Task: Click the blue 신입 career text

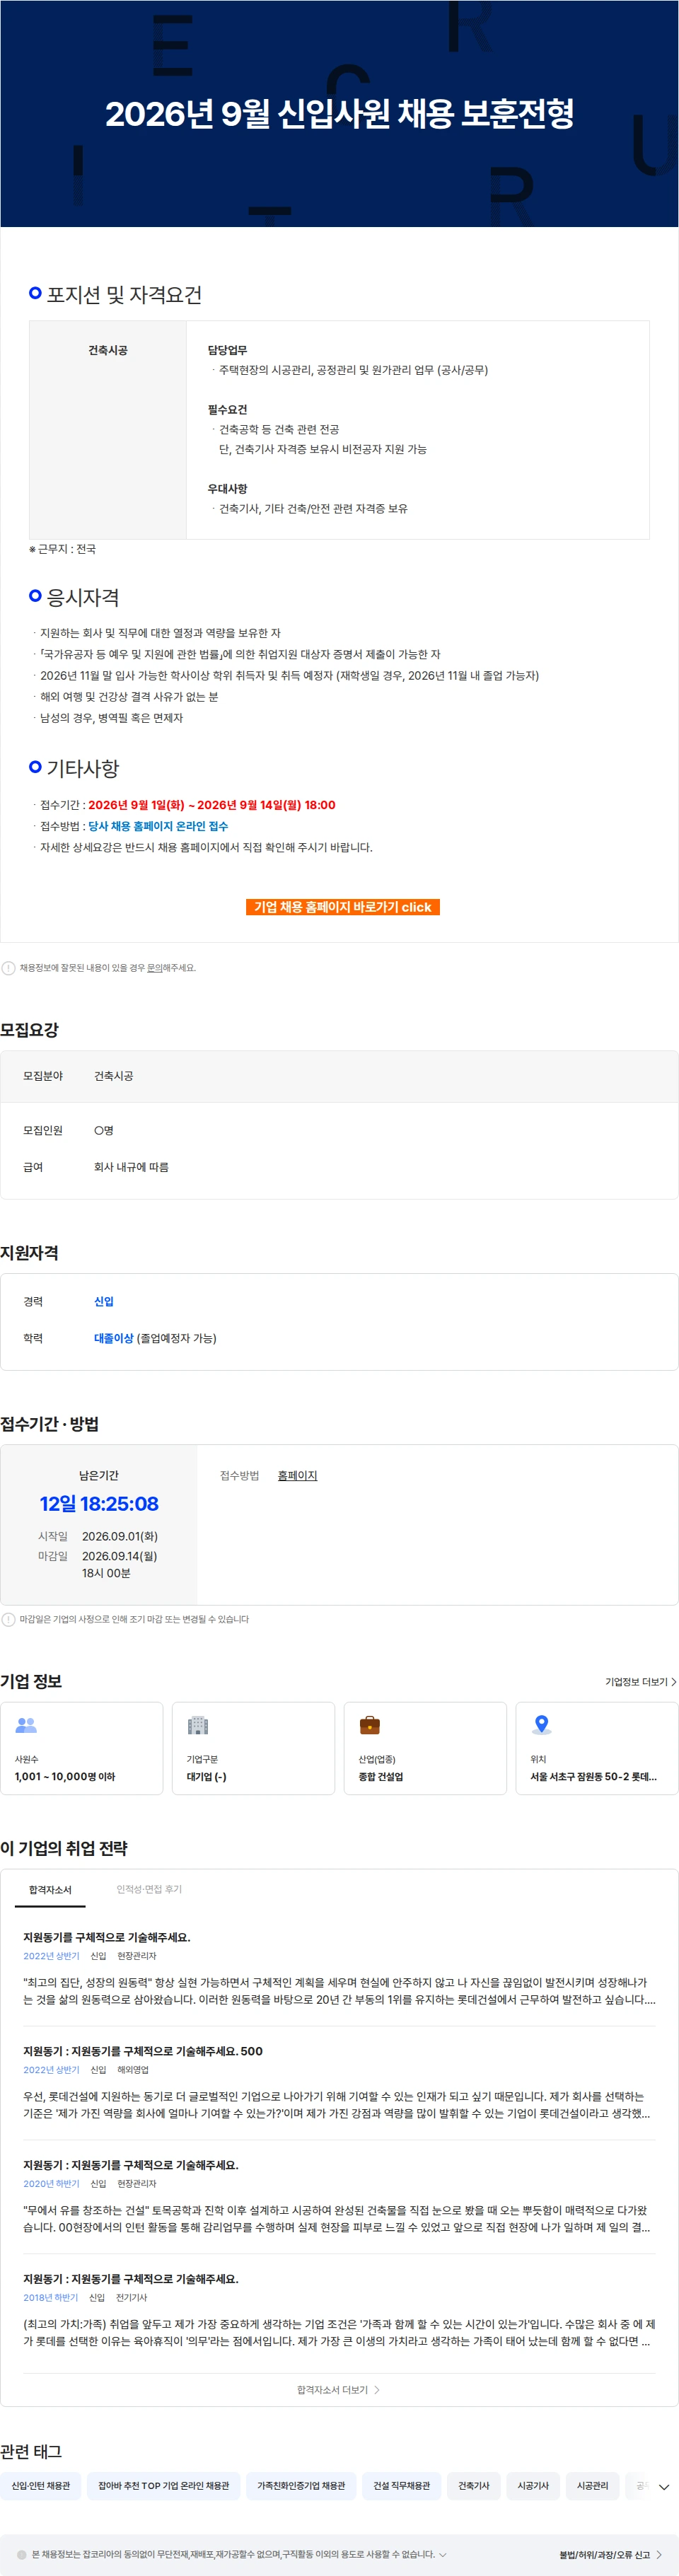Action: 104,1301
